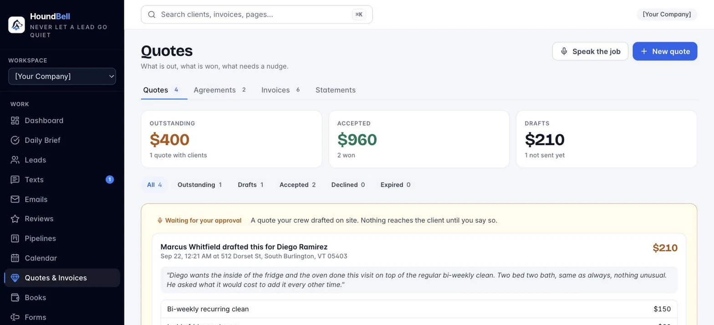Click the Drafts $210 summary card
Image resolution: width=714 pixels, height=325 pixels.
pyautogui.click(x=607, y=139)
